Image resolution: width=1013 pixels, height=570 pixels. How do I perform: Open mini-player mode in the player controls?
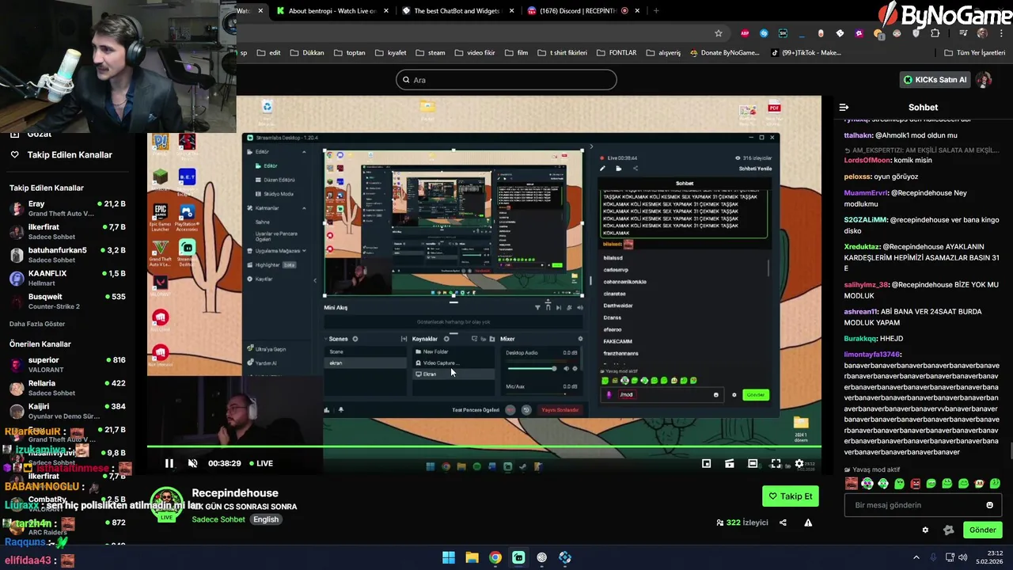(x=706, y=463)
